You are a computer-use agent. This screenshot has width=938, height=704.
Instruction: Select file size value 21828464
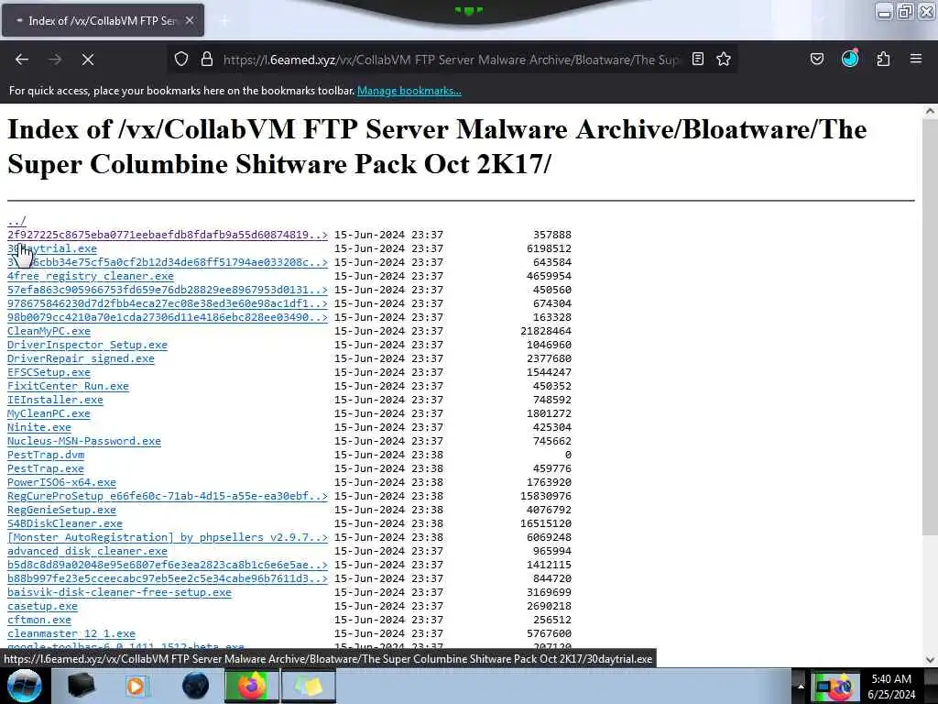(546, 331)
